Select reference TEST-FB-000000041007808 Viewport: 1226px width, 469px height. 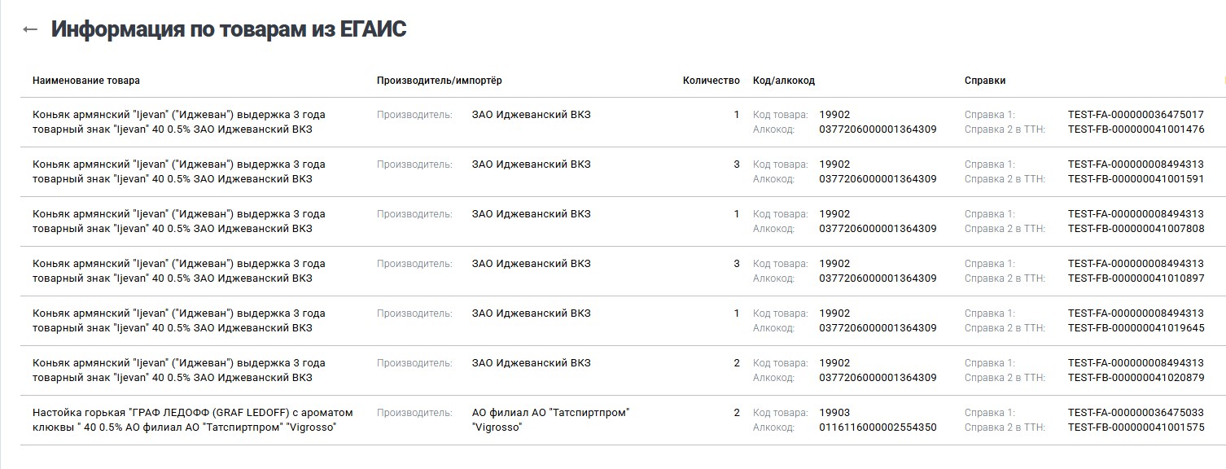point(1136,229)
